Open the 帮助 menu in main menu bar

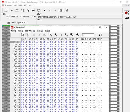coord(31,5)
